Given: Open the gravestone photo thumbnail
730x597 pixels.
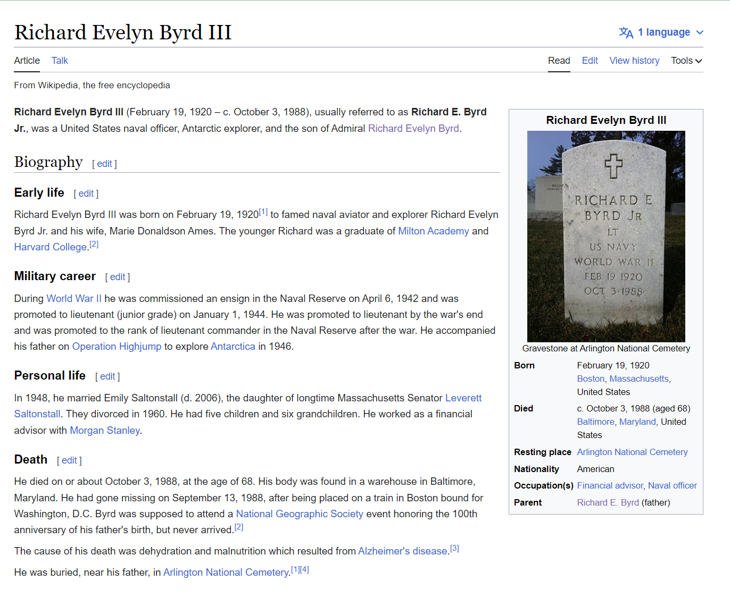Looking at the screenshot, I should point(606,236).
